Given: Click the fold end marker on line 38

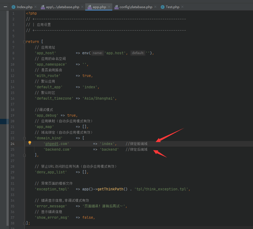Looking at the screenshot, I should coord(24,223).
